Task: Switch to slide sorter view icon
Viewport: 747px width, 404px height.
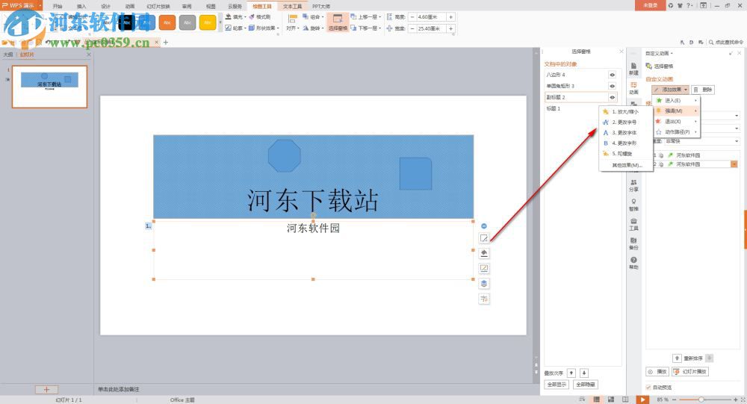Action: click(611, 400)
